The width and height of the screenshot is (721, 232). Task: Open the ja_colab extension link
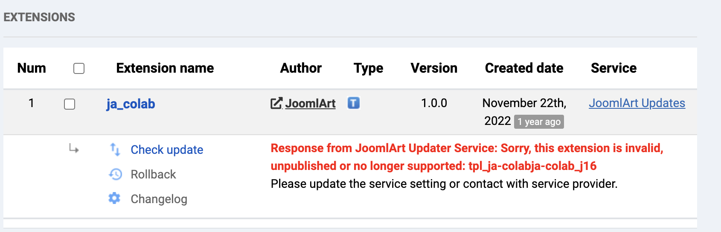coord(131,104)
